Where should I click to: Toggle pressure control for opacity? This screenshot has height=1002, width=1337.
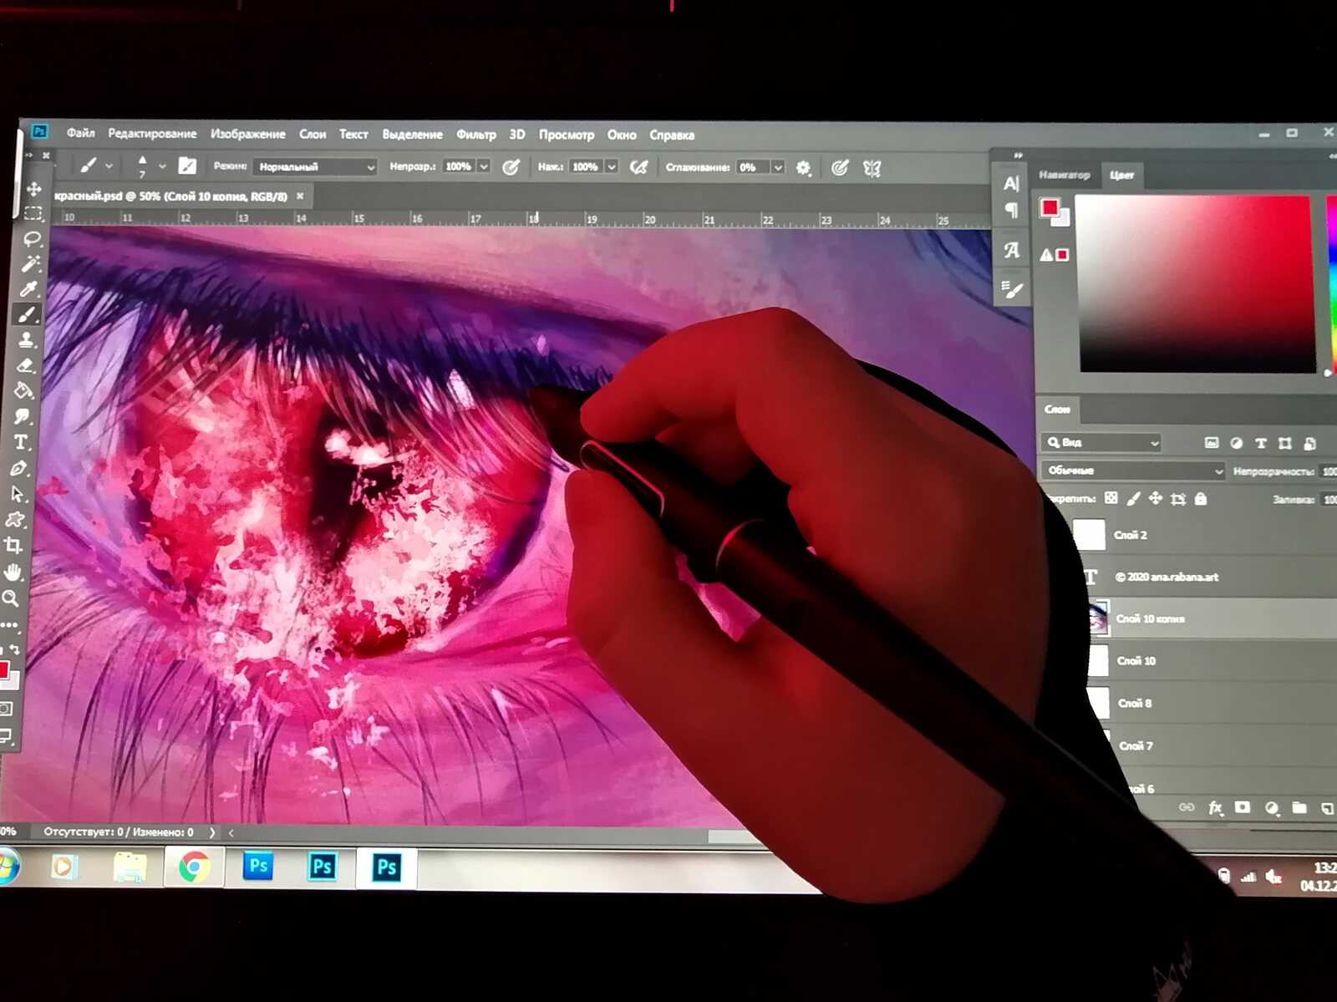511,167
